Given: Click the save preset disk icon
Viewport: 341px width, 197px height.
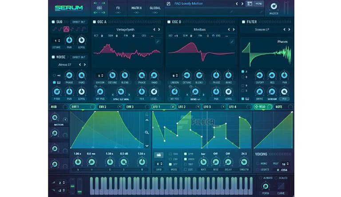Looking at the screenshot, I should tap(169, 4).
